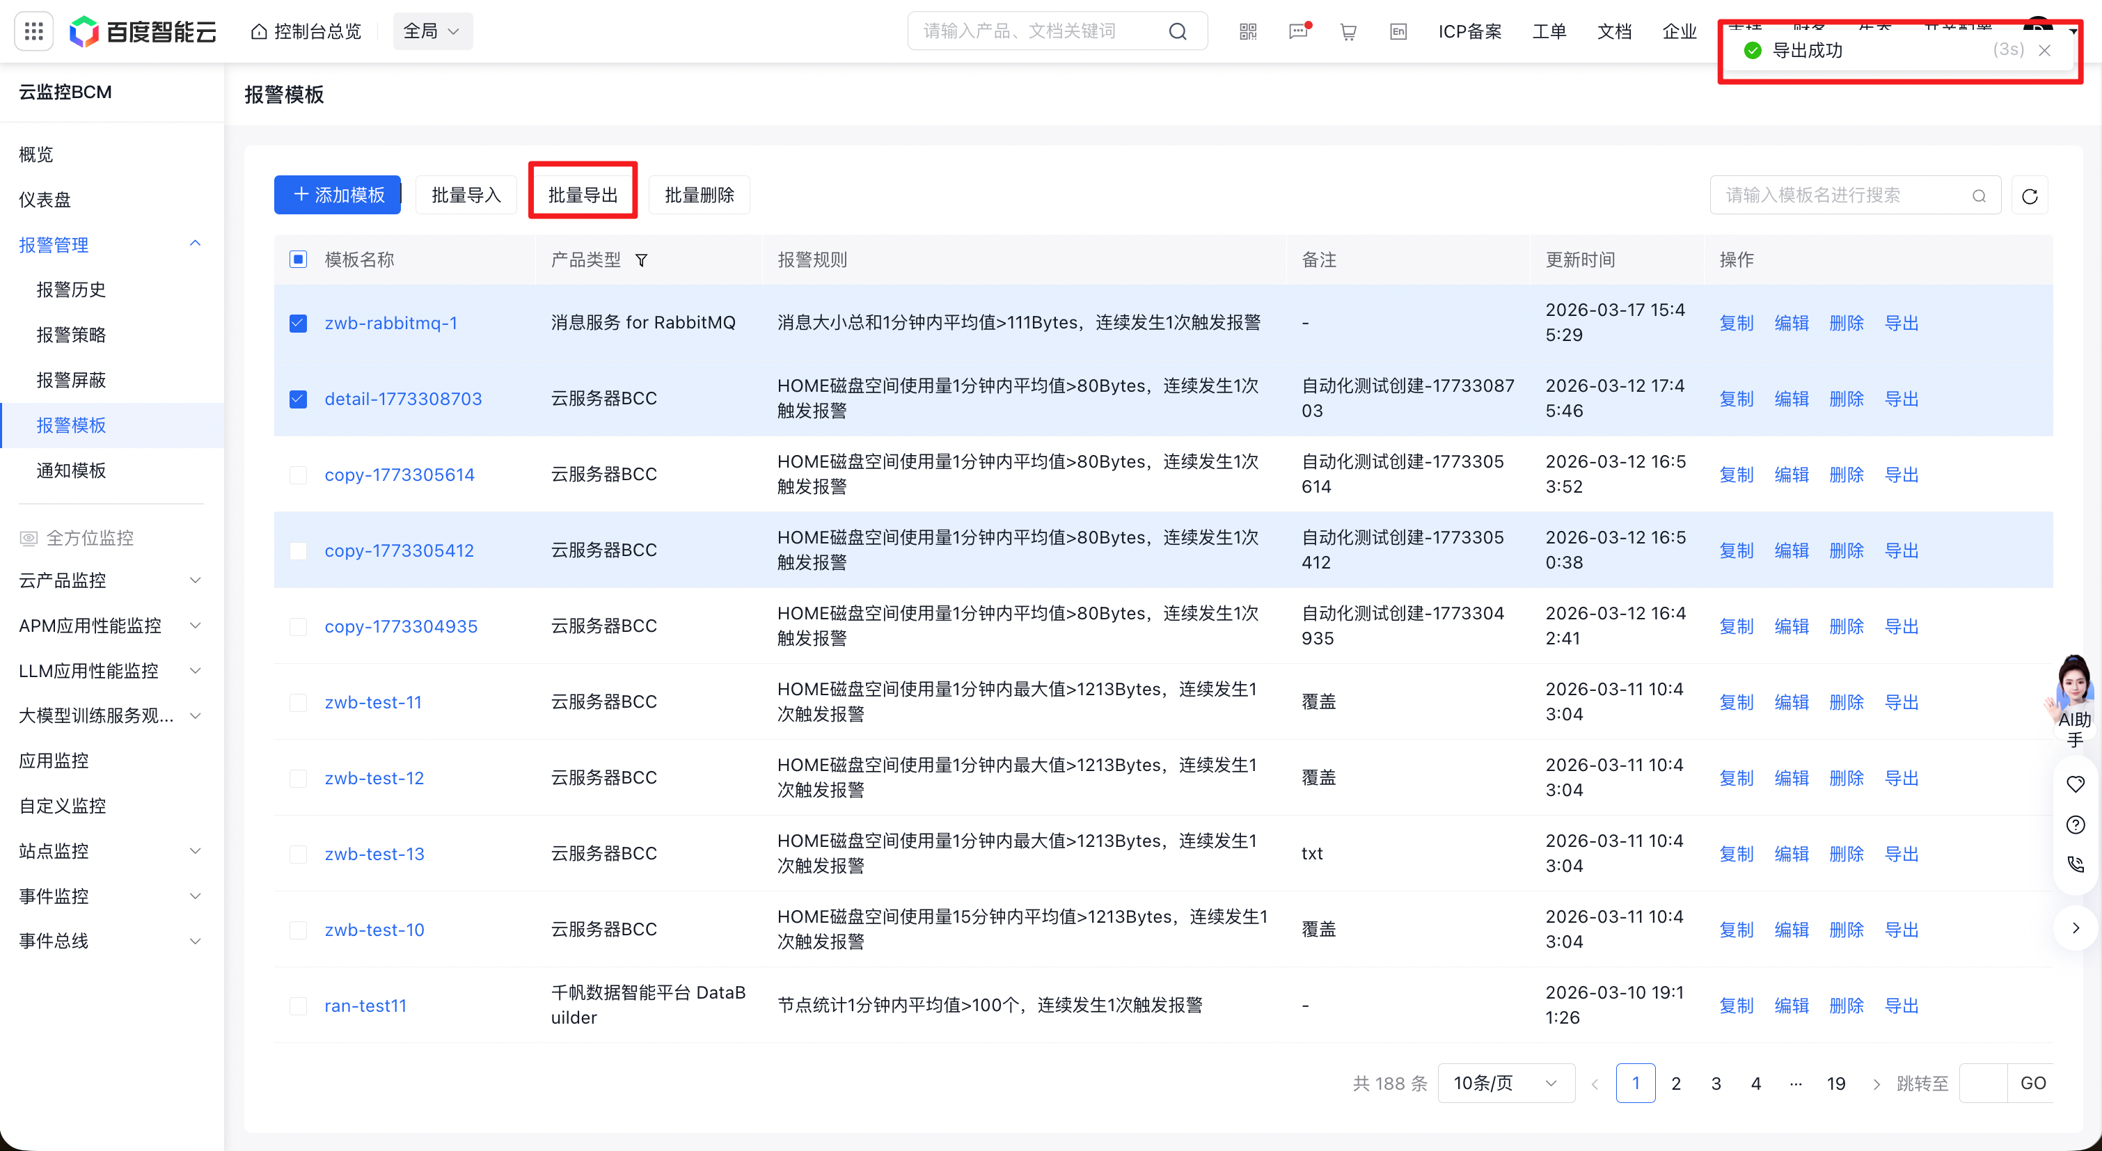Click the refresh icon beside template search
Screen dimensions: 2102x1151
click(x=2030, y=196)
